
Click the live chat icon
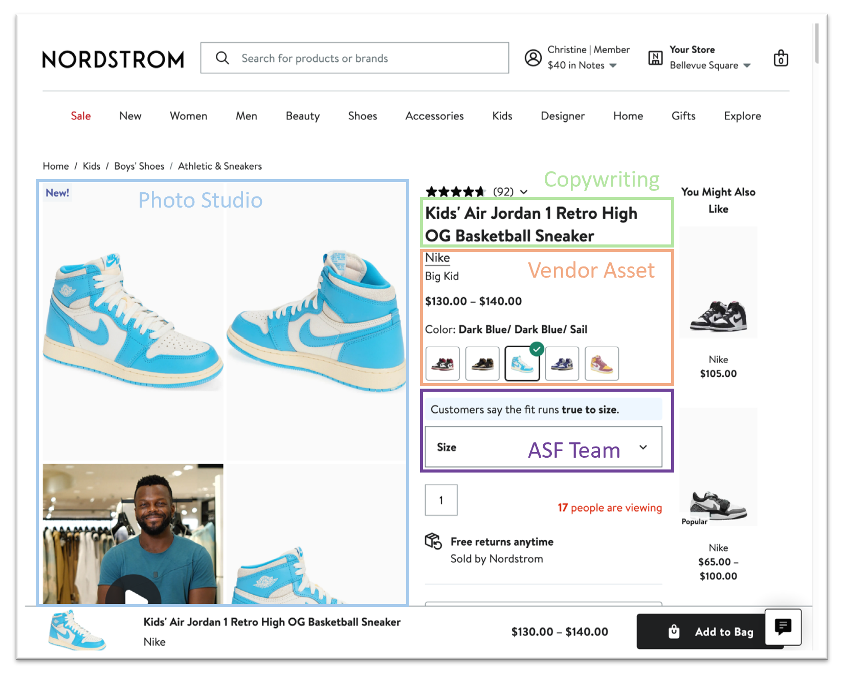[783, 626]
